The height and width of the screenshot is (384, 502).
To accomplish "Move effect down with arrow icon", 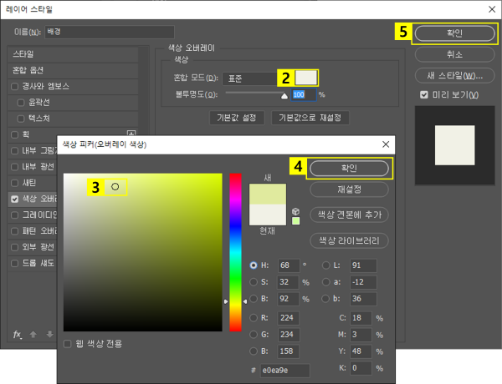I will [x=49, y=335].
